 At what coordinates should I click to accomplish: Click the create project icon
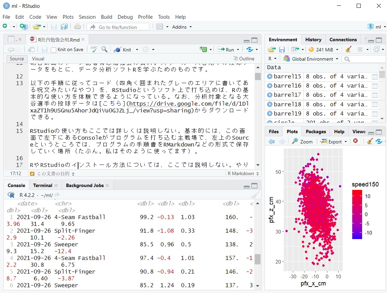pos(24,26)
